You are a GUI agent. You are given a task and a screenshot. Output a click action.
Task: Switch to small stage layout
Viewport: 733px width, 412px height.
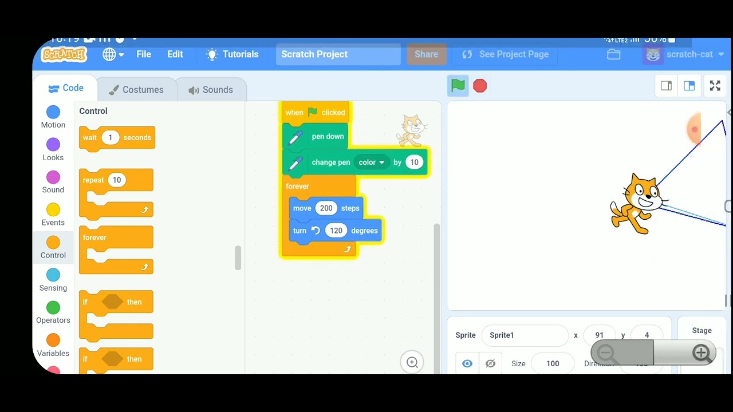click(x=666, y=86)
